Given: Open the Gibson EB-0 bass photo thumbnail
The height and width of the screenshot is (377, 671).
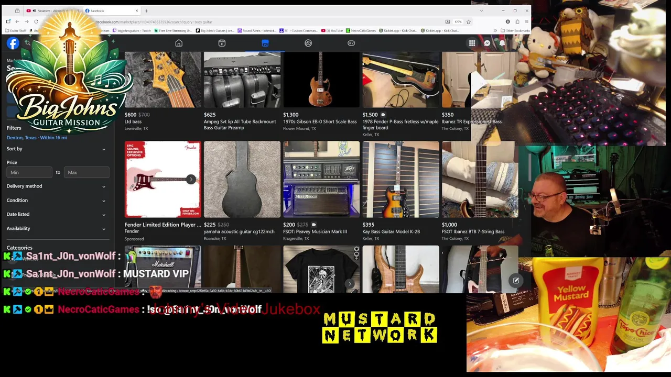Looking at the screenshot, I should click(321, 80).
